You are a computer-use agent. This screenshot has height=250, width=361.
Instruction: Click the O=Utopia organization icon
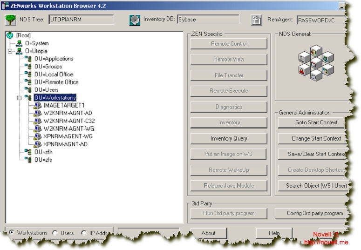pos(19,51)
